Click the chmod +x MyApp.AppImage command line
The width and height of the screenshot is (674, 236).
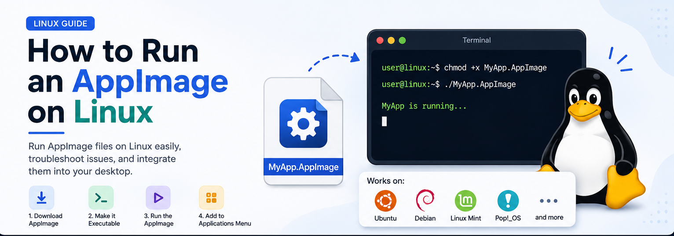464,68
